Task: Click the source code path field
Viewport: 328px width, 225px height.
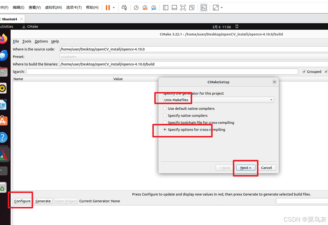Action: pos(193,49)
